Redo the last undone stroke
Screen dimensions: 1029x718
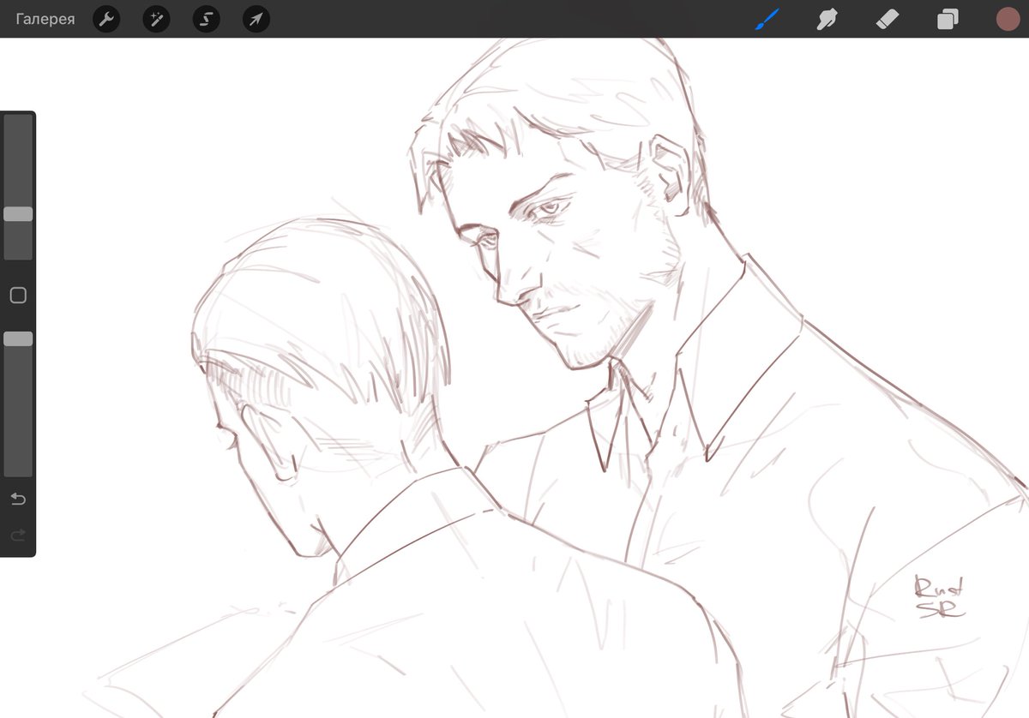coord(18,536)
